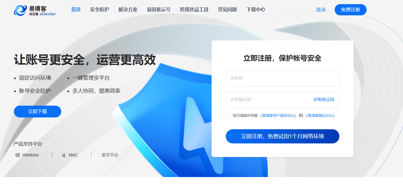Open 《易得客隐私协议》 link
Viewport: 403px width, 193px height.
point(320,116)
